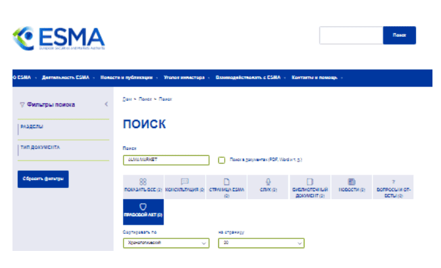
Task: Open the Сортировать по dropdown
Action: (166, 243)
